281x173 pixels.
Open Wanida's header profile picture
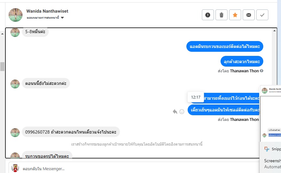16,15
